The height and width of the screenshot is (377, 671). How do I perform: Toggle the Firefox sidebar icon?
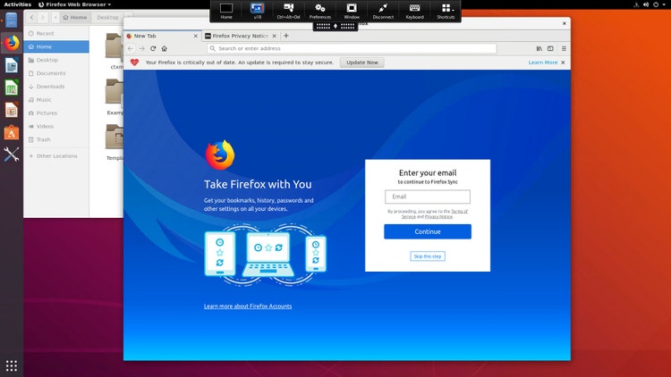pyautogui.click(x=550, y=48)
